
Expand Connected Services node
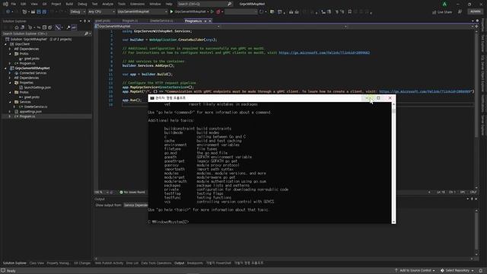10,73
